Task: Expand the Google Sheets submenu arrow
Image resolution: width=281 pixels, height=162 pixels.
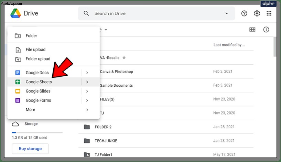Action: [x=87, y=82]
